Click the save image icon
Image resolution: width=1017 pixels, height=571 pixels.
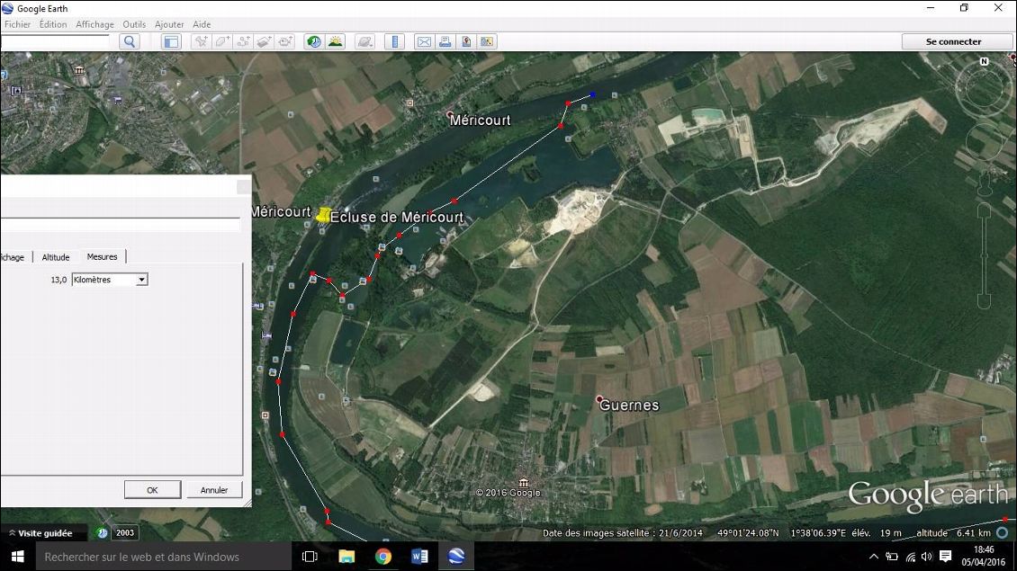pyautogui.click(x=465, y=41)
